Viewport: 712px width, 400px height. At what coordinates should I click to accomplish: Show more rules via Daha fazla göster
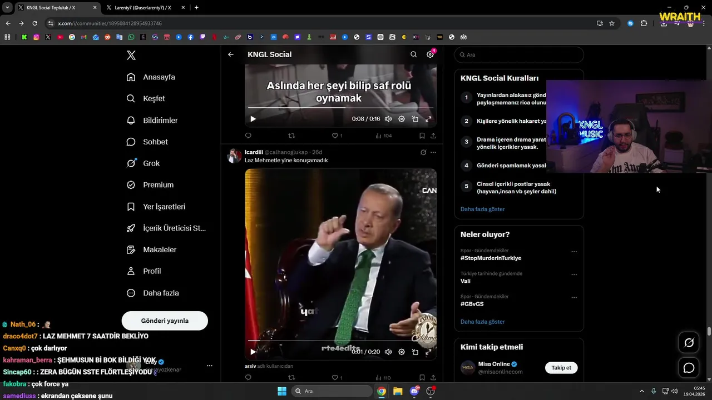coord(483,209)
